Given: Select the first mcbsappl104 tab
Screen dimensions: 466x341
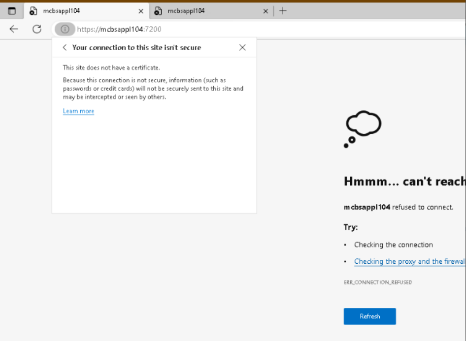Looking at the screenshot, I should pos(79,11).
